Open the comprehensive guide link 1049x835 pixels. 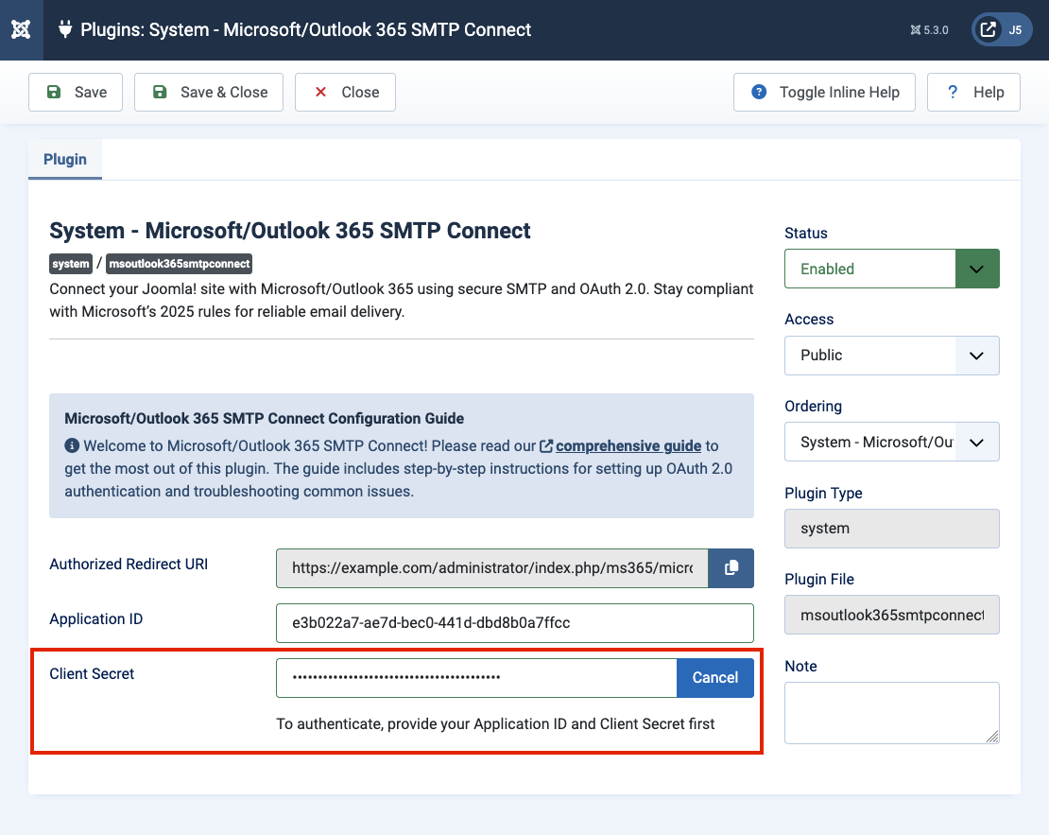[628, 446]
